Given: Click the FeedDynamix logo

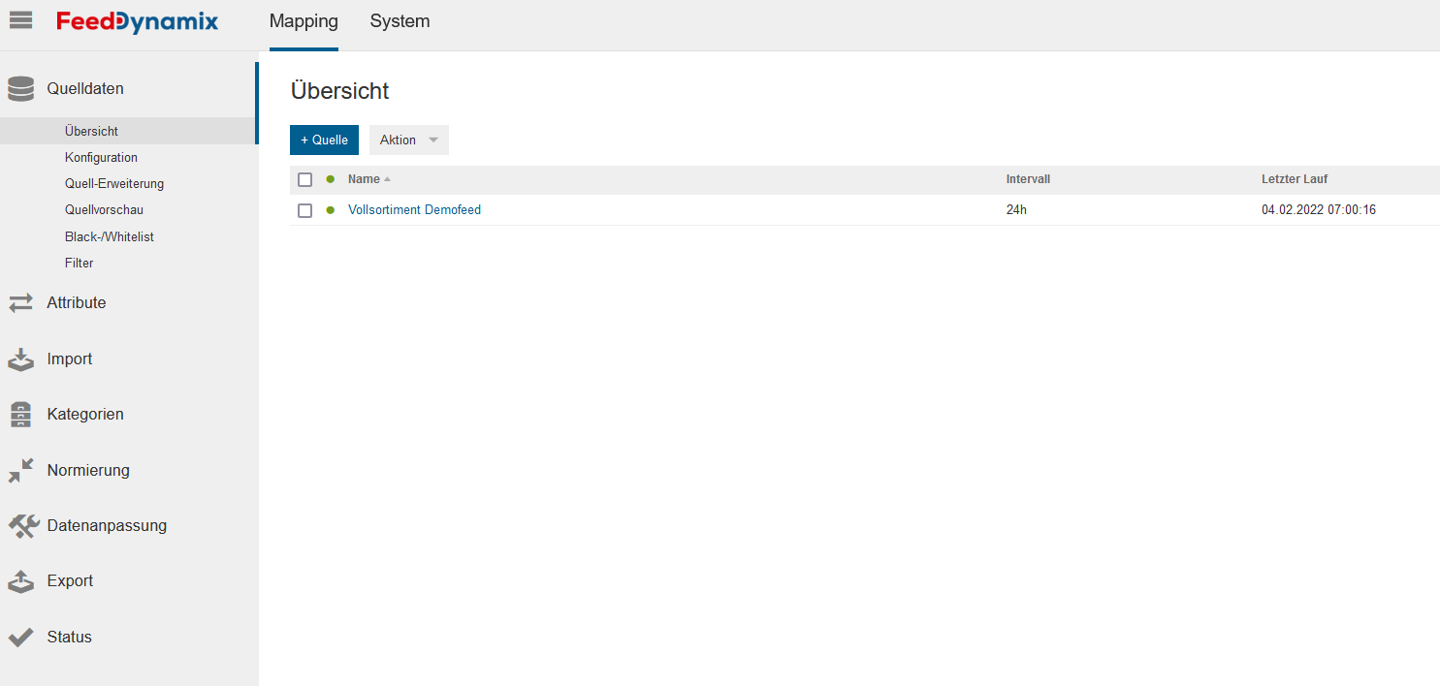Looking at the screenshot, I should 137,21.
